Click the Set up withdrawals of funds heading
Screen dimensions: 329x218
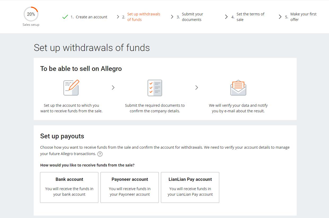[x=91, y=48]
